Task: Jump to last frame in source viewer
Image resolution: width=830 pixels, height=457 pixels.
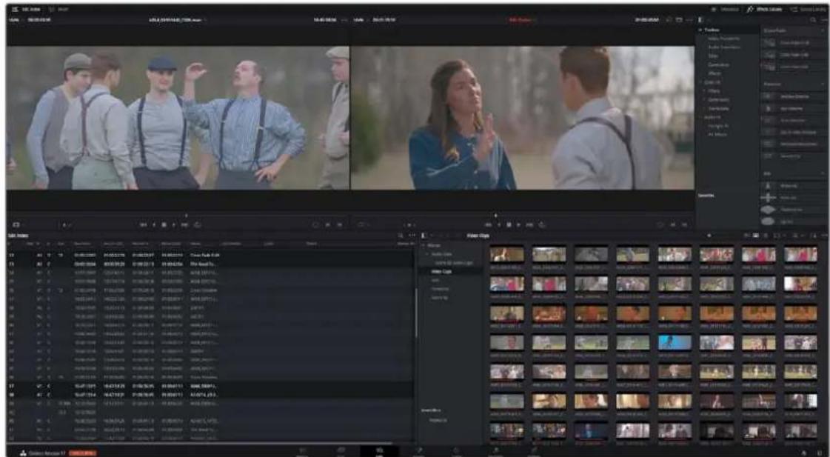Action: tap(185, 225)
